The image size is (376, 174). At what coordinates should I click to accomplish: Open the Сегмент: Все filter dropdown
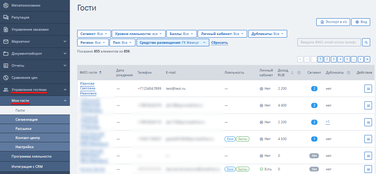94,34
